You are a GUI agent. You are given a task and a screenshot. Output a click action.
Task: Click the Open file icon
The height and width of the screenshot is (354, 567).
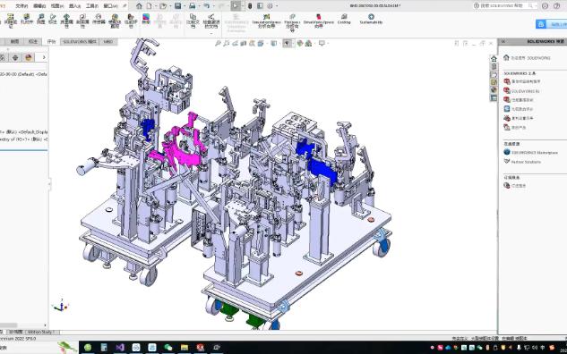tap(163, 5)
